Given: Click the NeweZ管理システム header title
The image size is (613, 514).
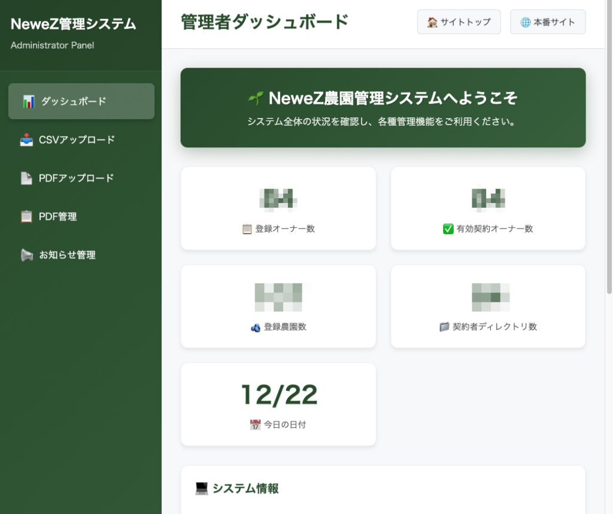Looking at the screenshot, I should pos(72,25).
